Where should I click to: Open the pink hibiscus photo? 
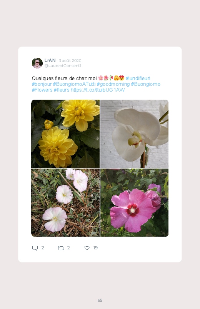pos(134,202)
